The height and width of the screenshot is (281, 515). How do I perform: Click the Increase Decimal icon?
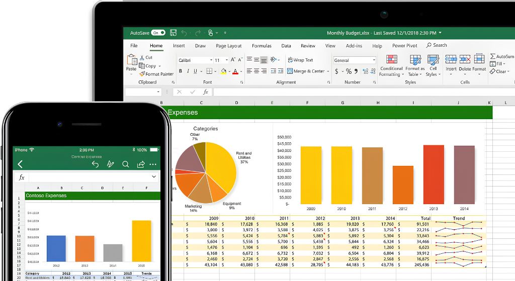[x=365, y=71]
